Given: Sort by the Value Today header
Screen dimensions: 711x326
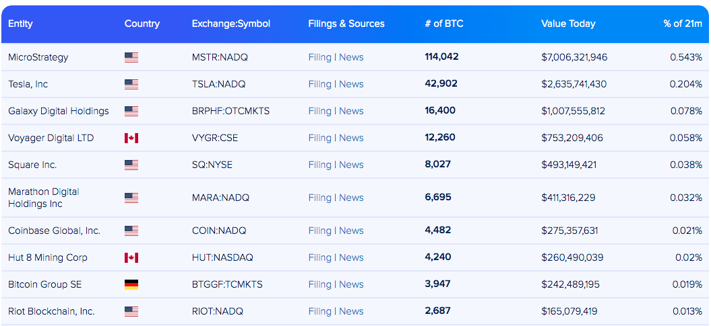Looking at the screenshot, I should (569, 24).
